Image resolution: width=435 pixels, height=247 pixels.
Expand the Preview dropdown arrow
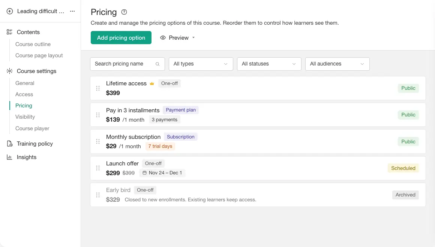193,38
